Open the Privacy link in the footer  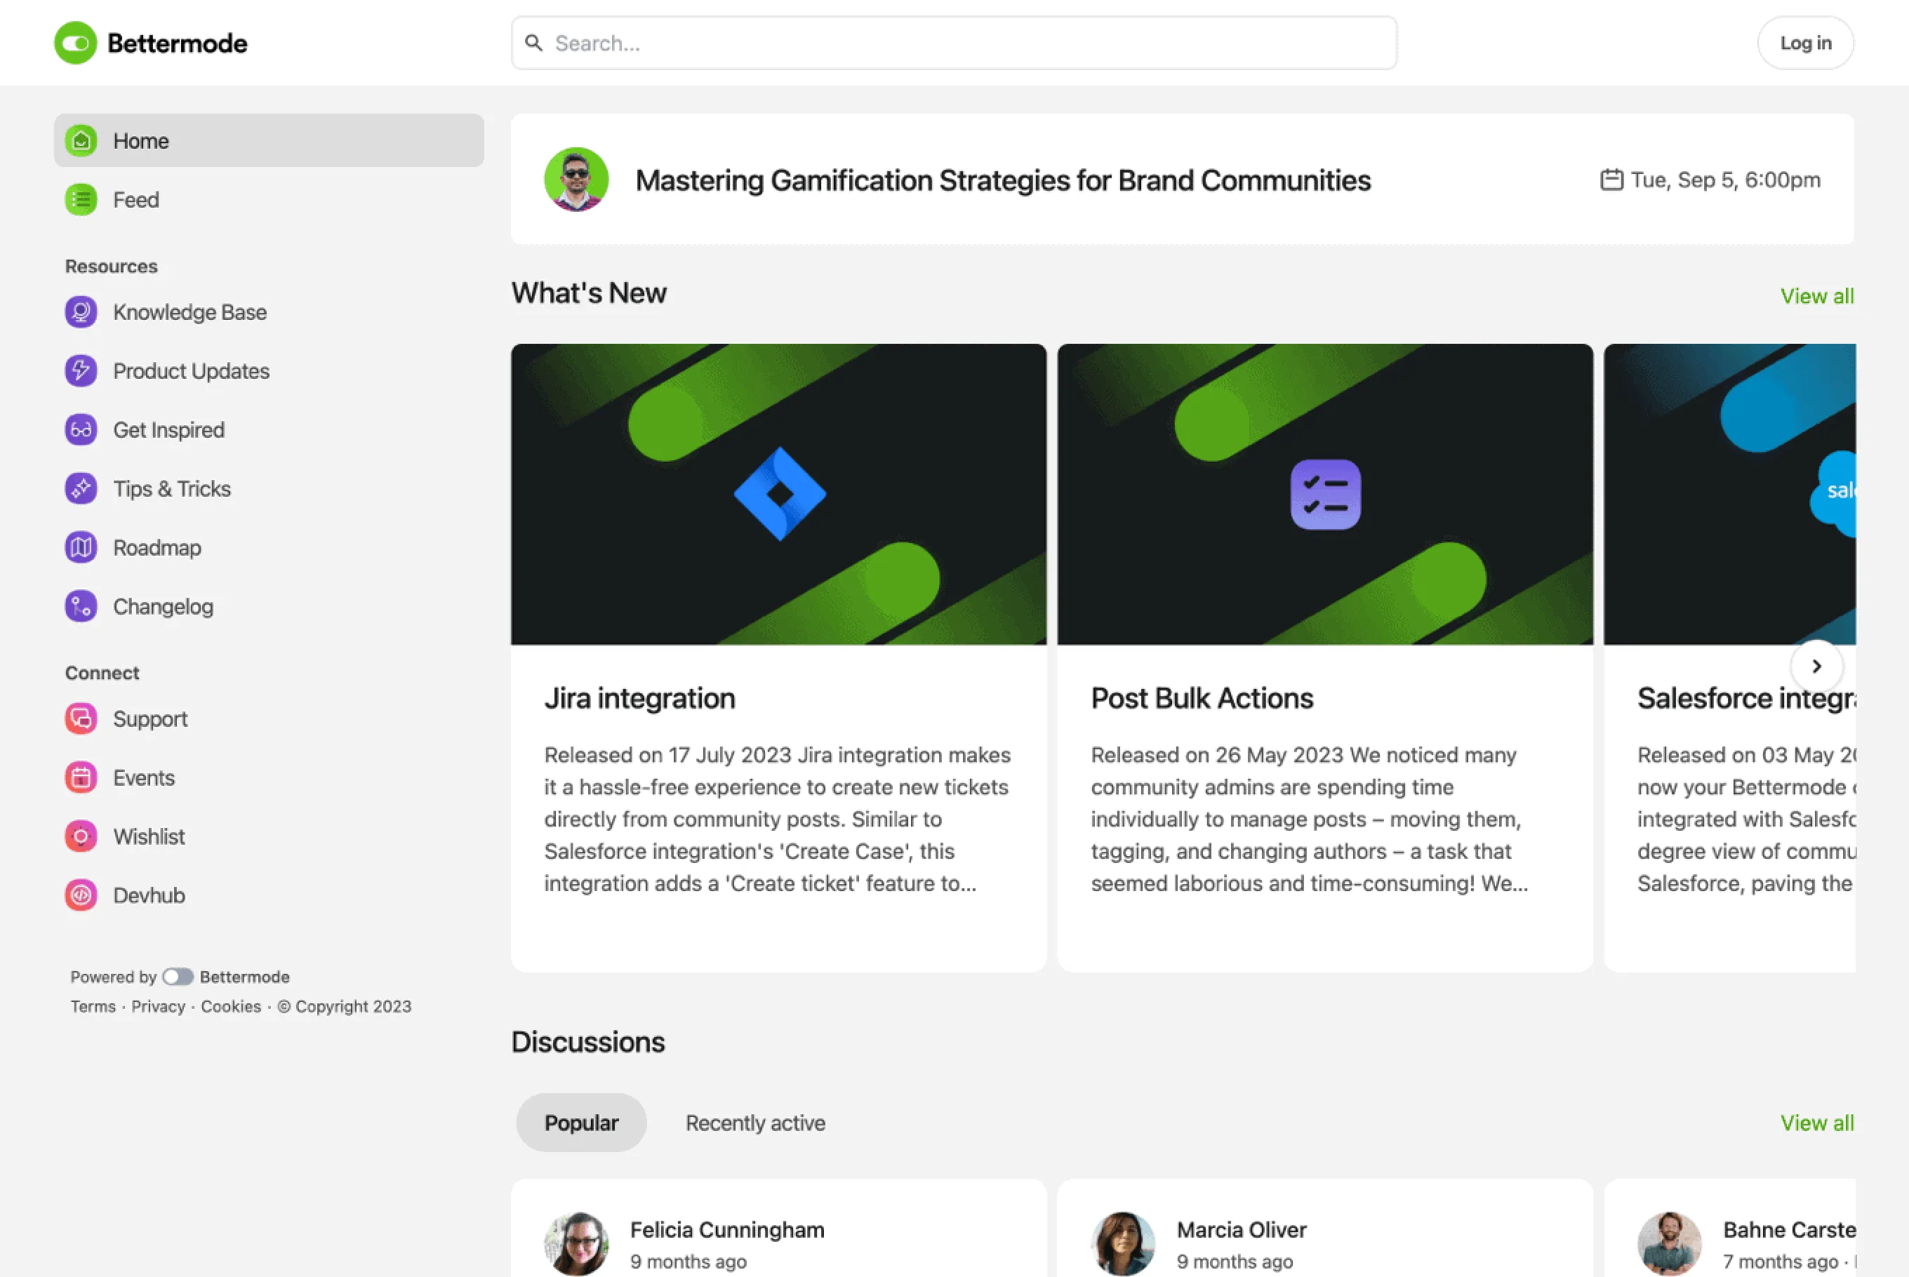(158, 1007)
